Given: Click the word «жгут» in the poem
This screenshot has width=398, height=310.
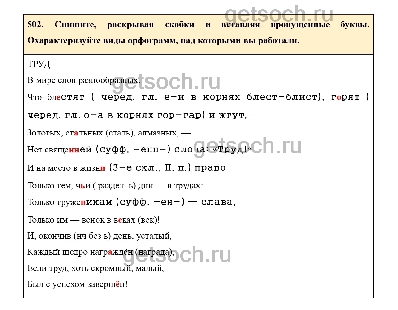Looking at the screenshot, I should (x=231, y=115).
